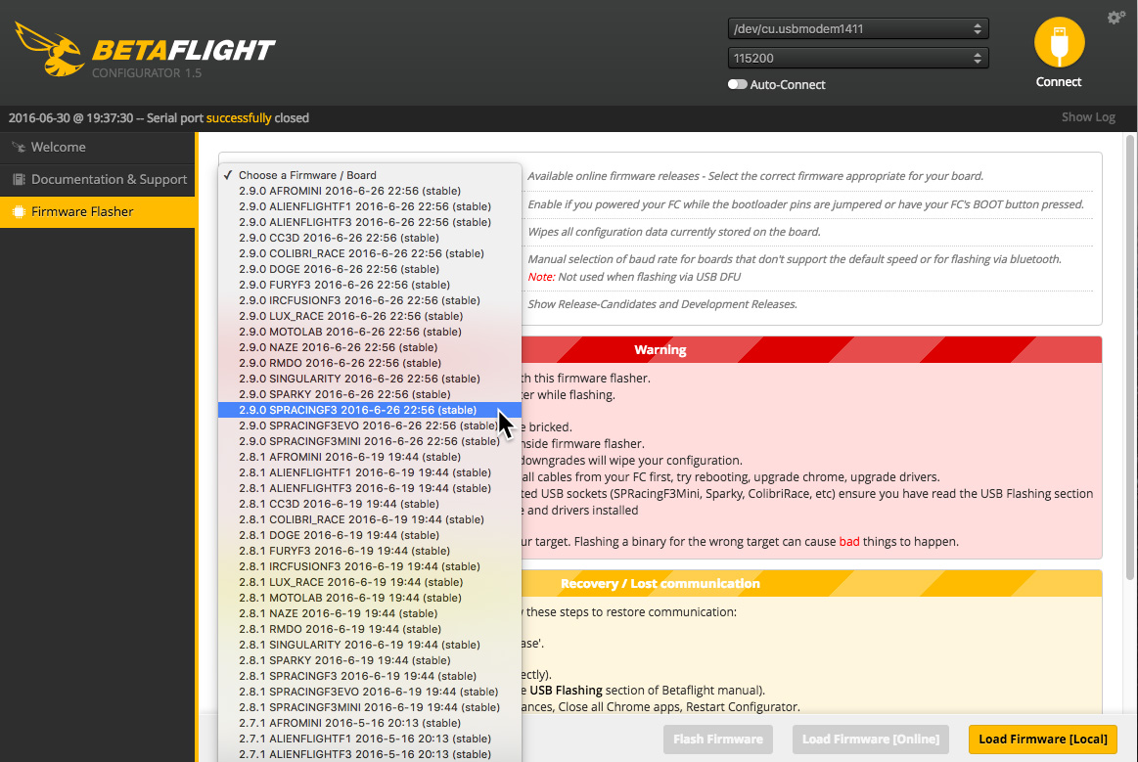Screen dimensions: 1138x762
Task: Select 2.8.1 ALIENFLIGHTF1 firmware
Action: point(370,473)
